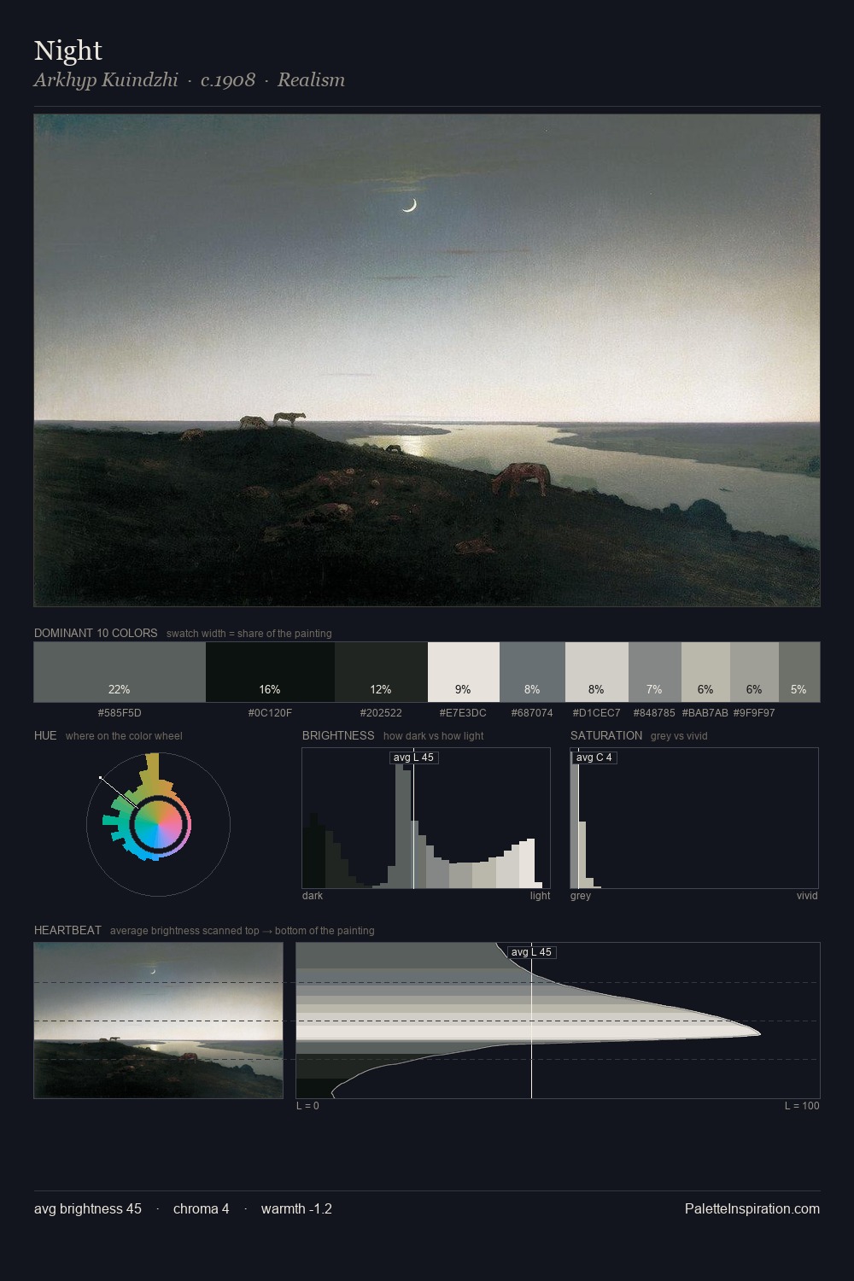Click the Saturation histogram chart
Viewport: 854px width, 1281px height.
[x=694, y=818]
